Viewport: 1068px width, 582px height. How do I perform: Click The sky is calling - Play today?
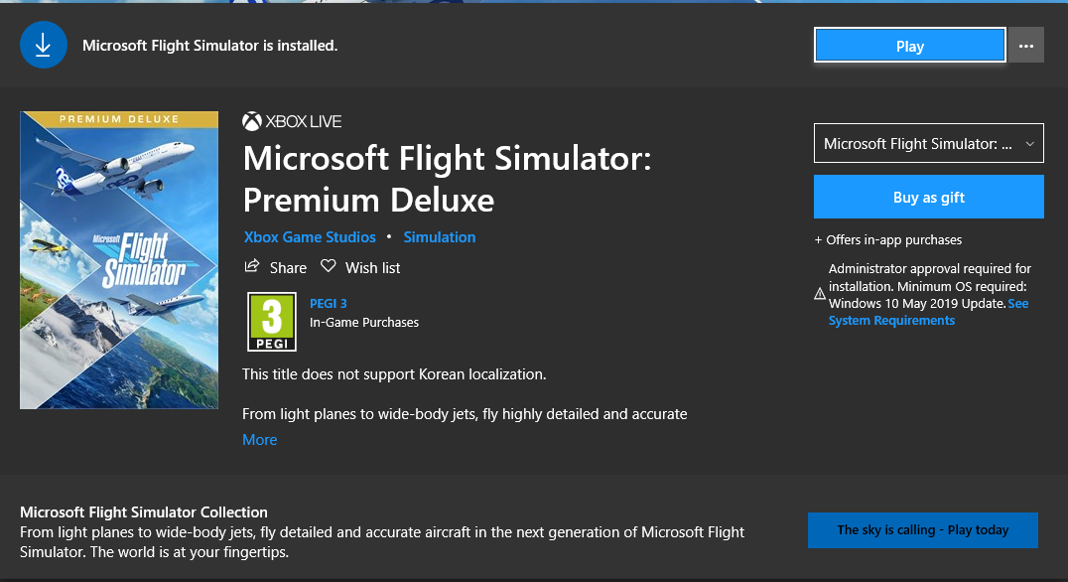pyautogui.click(x=922, y=529)
